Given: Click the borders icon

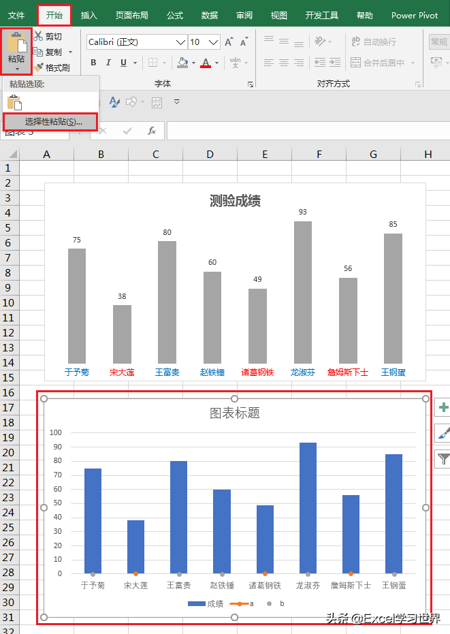Looking at the screenshot, I should (152, 62).
